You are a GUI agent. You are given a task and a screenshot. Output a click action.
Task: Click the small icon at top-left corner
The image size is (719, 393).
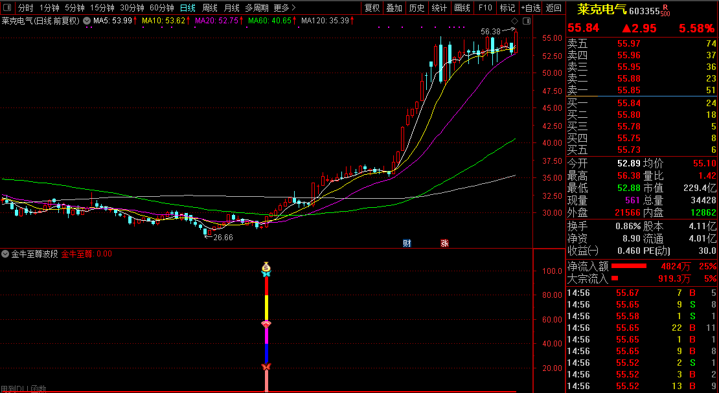[x=8, y=8]
